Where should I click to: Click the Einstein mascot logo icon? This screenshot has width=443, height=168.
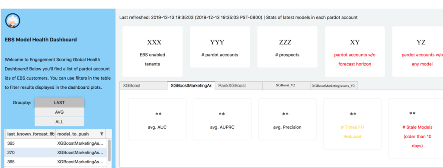click(x=13, y=21)
